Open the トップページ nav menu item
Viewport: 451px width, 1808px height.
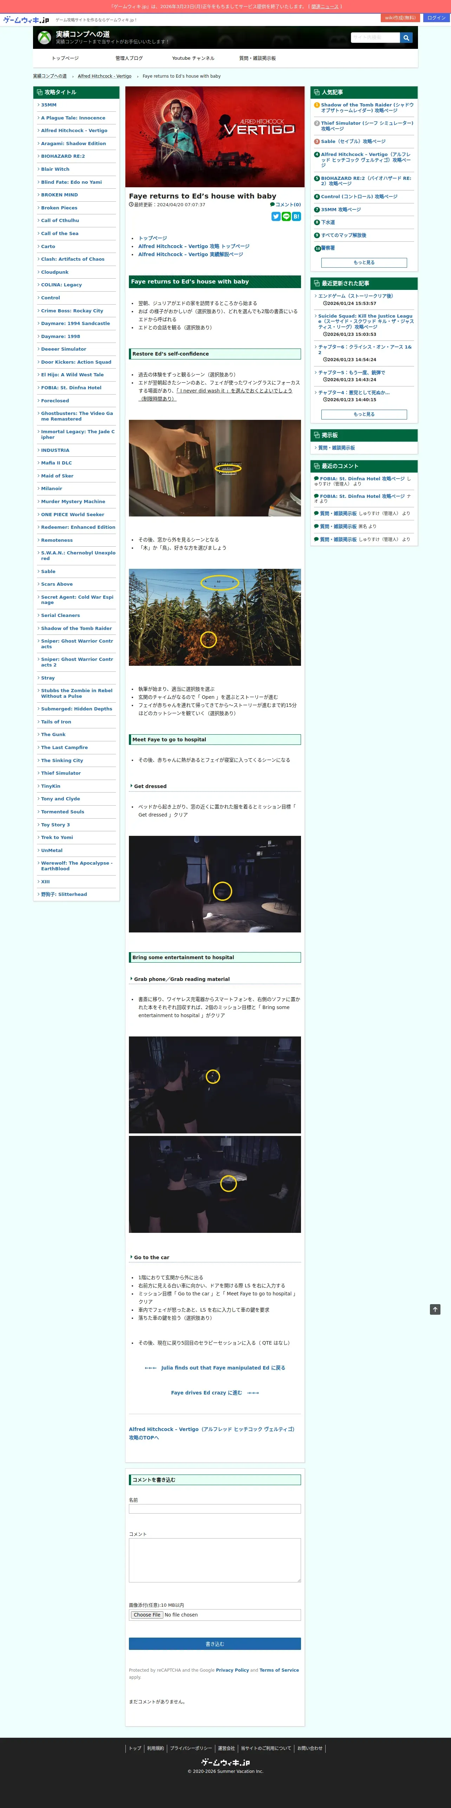coord(65,58)
